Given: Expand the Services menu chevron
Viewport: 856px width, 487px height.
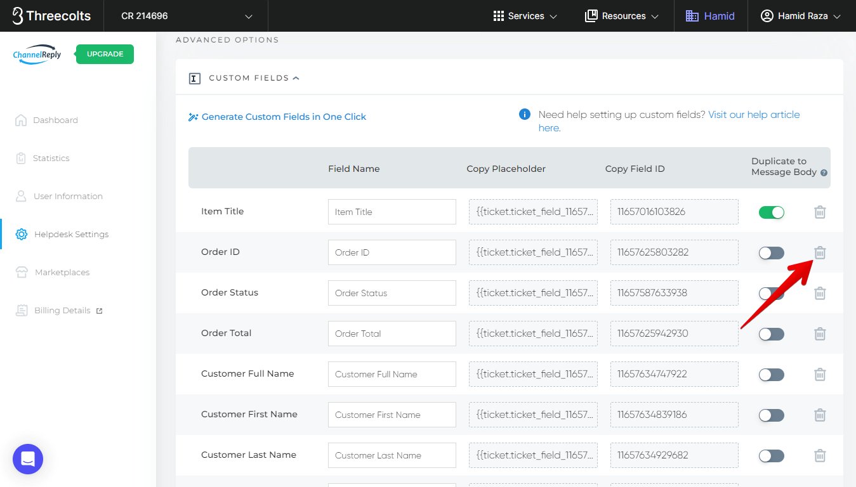Looking at the screenshot, I should 553,16.
